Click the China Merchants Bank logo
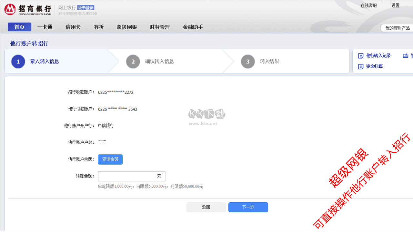413x232 pixels. (10, 9)
